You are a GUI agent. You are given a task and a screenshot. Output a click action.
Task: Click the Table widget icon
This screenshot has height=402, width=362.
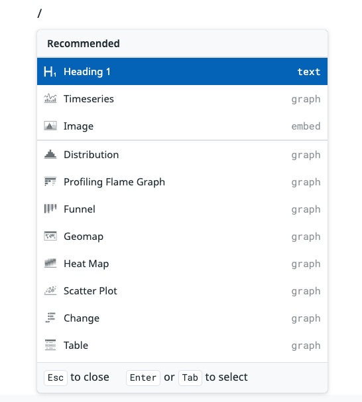[x=50, y=345]
